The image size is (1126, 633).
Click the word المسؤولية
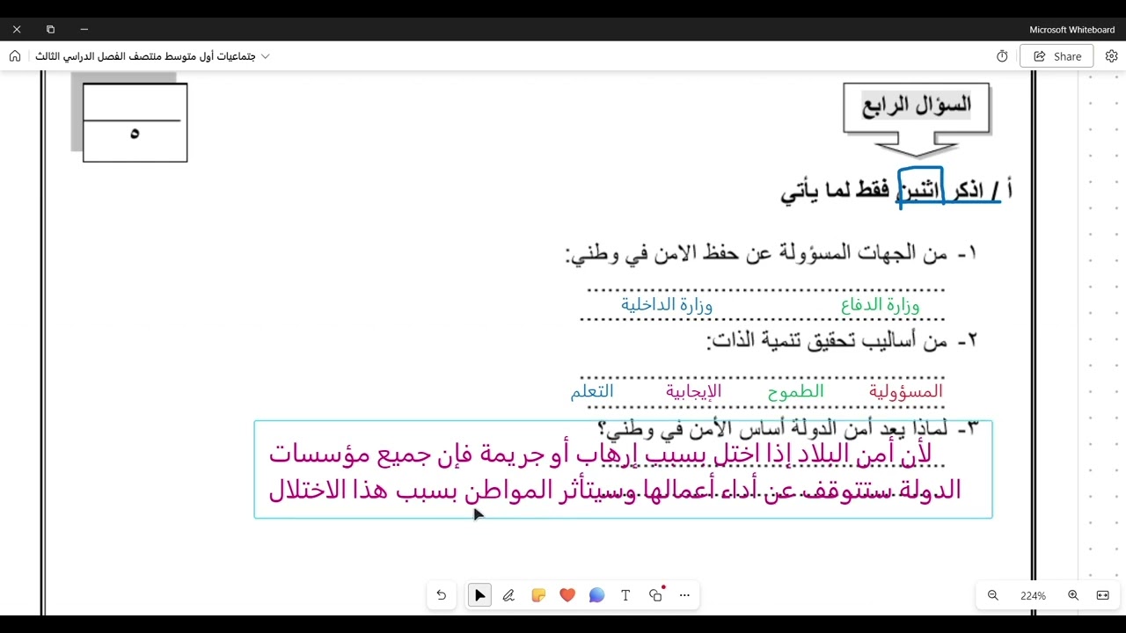[905, 391]
